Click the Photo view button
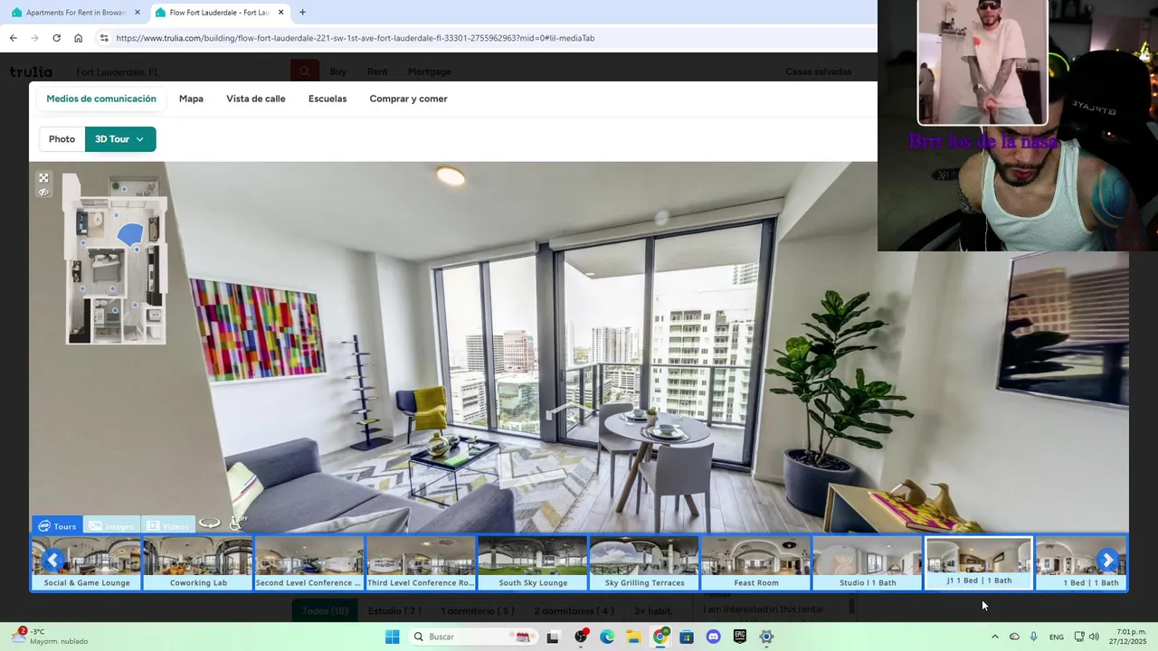1158x651 pixels. (x=62, y=139)
